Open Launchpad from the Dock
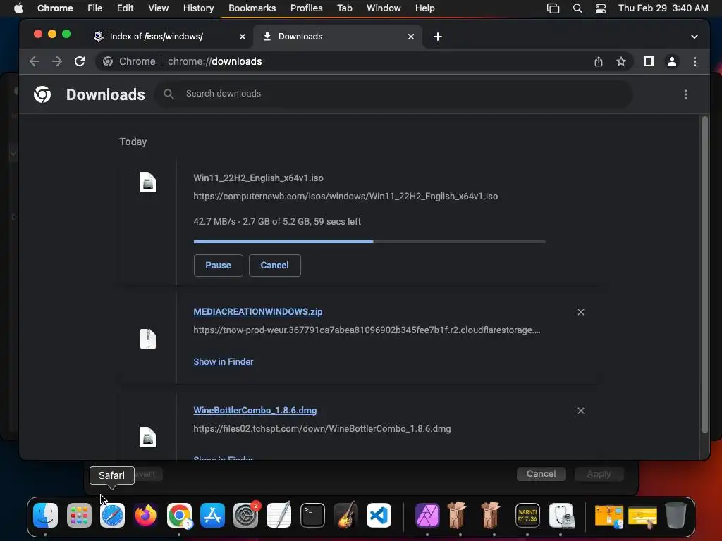Screen dimensions: 722x541 pyautogui.click(x=79, y=515)
